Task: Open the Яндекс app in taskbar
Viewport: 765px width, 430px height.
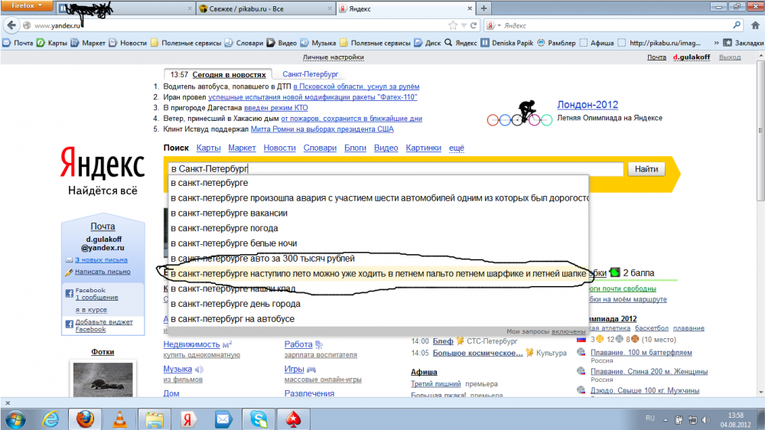Action: (x=188, y=419)
